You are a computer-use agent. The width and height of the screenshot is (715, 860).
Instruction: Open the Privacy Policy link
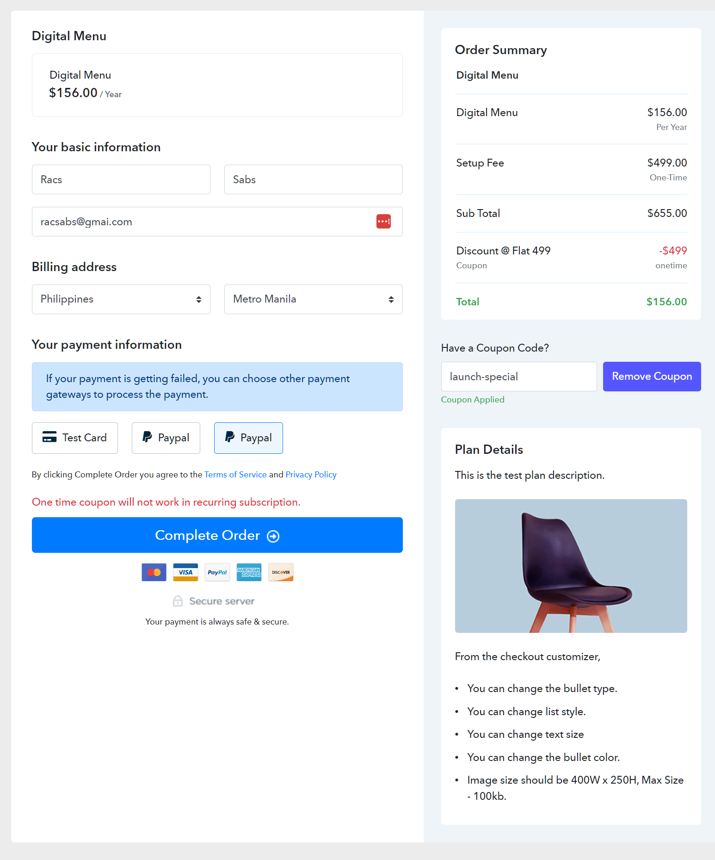(311, 475)
